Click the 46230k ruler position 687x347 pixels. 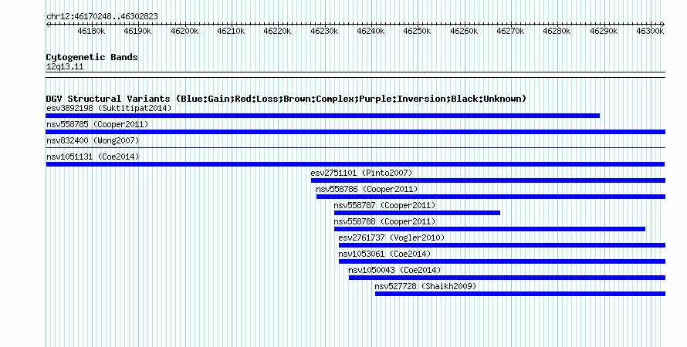[x=324, y=32]
